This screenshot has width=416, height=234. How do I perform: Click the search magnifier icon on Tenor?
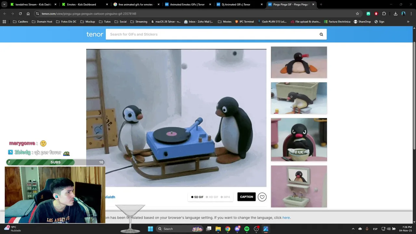(x=321, y=34)
